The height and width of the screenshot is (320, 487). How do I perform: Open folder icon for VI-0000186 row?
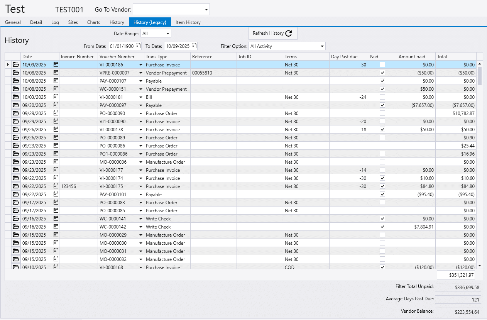click(16, 65)
